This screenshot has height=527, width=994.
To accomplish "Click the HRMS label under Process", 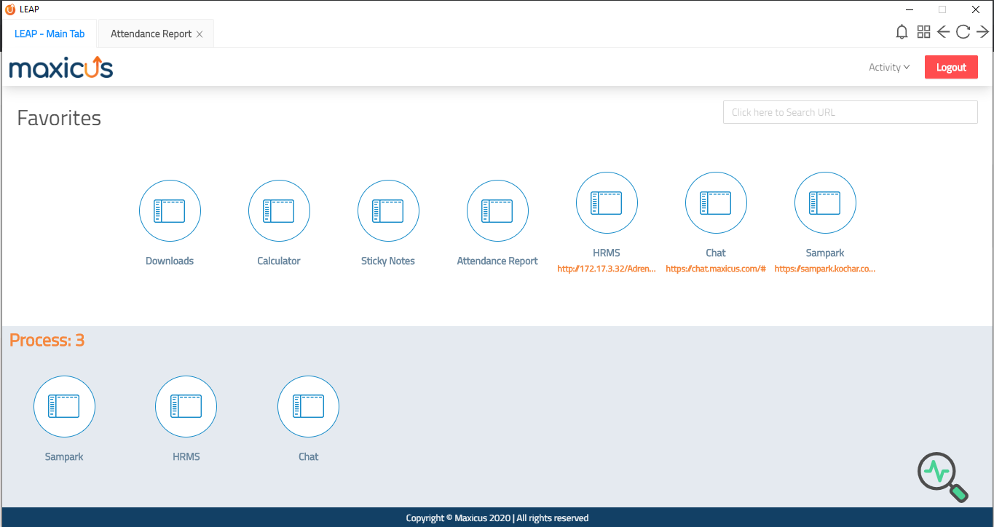I will tap(186, 456).
